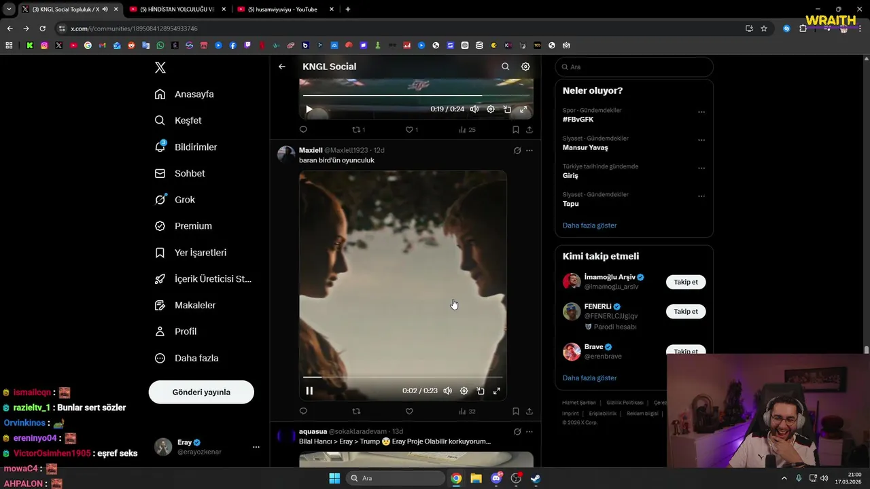Switch to HİNDİSTAN YOLCULUĞU YouTube tab
Viewport: 870px width, 489px height.
pos(176,10)
